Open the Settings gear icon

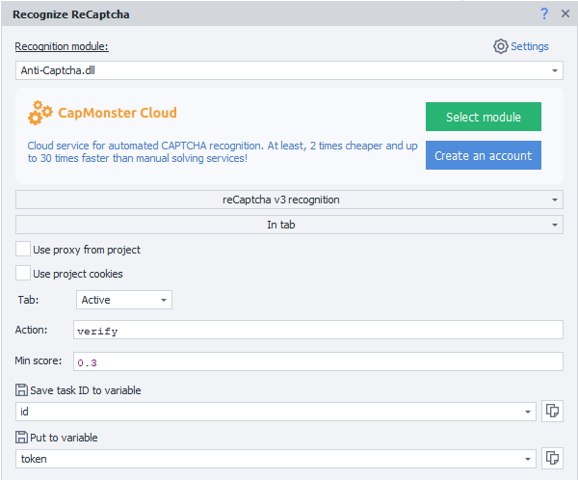point(500,46)
